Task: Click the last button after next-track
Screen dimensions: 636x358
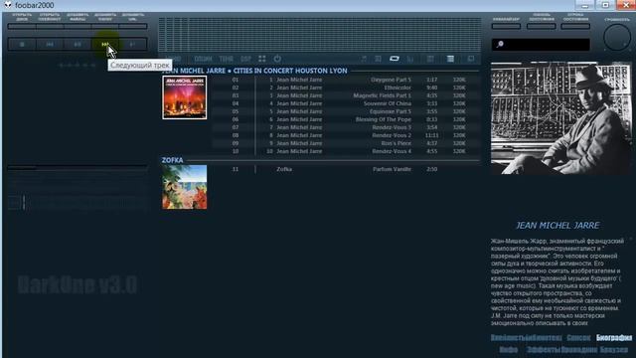Action: coord(132,44)
